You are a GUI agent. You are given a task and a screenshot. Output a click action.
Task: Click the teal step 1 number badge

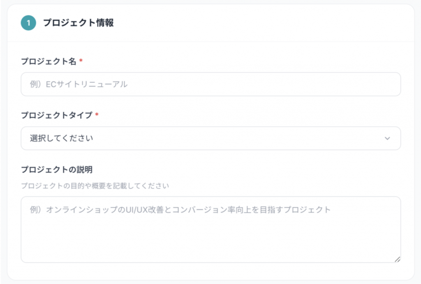pyautogui.click(x=28, y=23)
